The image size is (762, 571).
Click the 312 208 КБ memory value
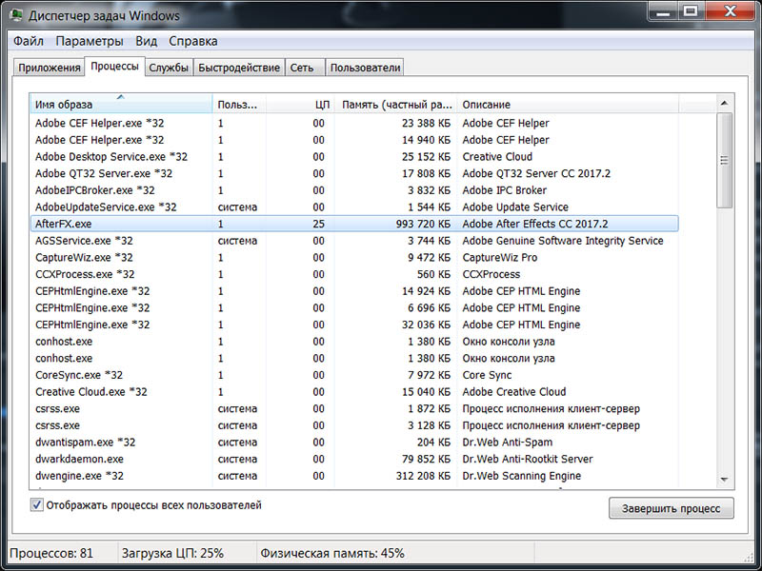(x=423, y=476)
